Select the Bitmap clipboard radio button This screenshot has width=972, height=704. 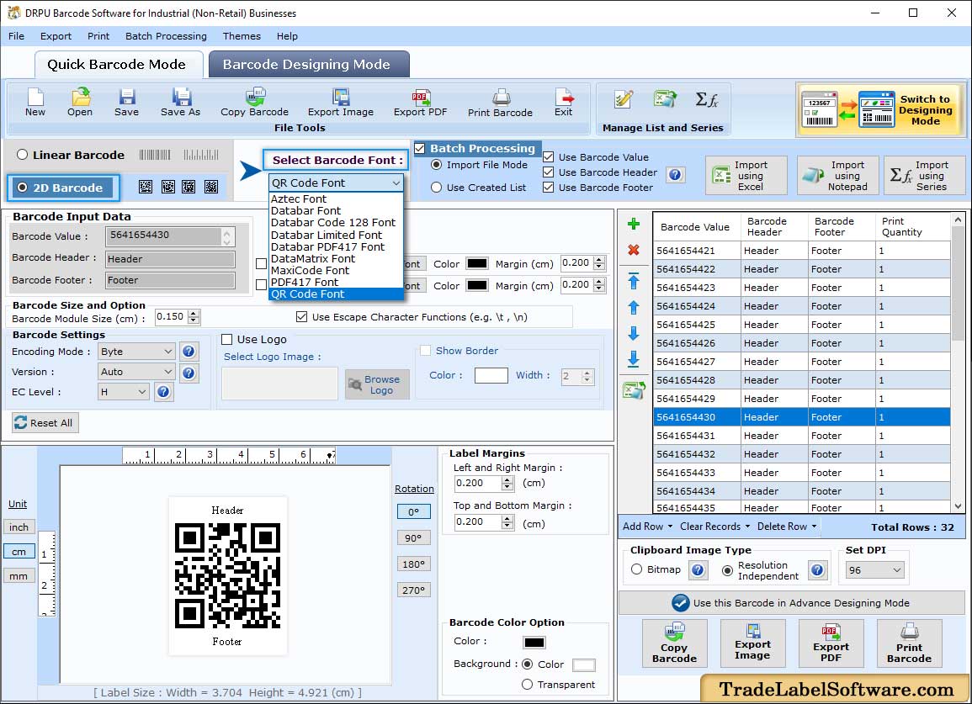636,569
